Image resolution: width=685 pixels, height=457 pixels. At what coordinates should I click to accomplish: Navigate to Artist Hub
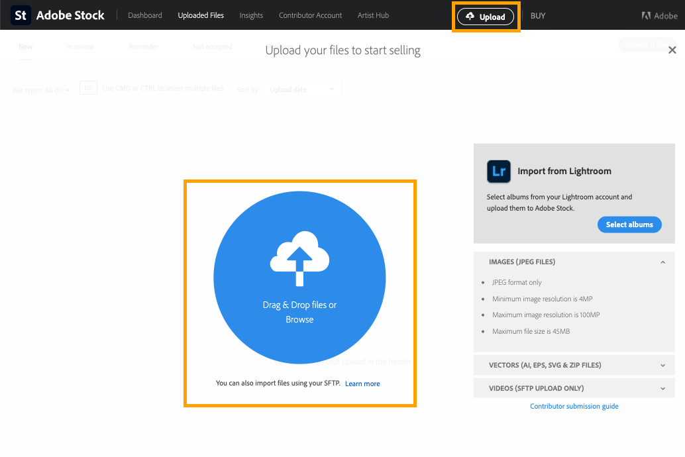point(374,15)
